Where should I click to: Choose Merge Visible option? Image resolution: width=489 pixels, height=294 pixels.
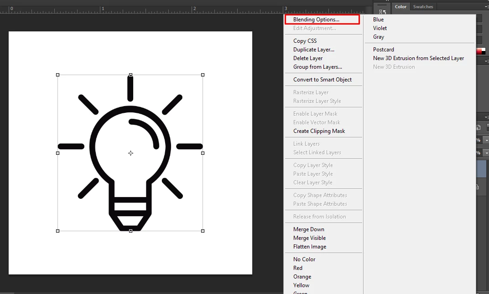coord(309,238)
